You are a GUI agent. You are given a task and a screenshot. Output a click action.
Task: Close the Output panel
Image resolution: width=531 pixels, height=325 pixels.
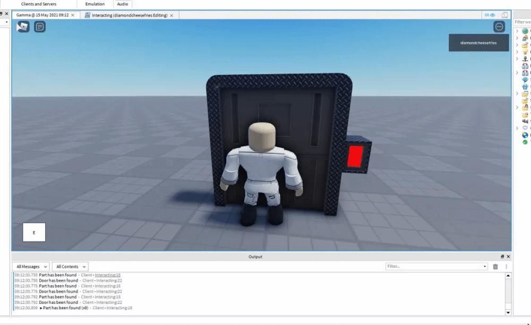pos(508,256)
